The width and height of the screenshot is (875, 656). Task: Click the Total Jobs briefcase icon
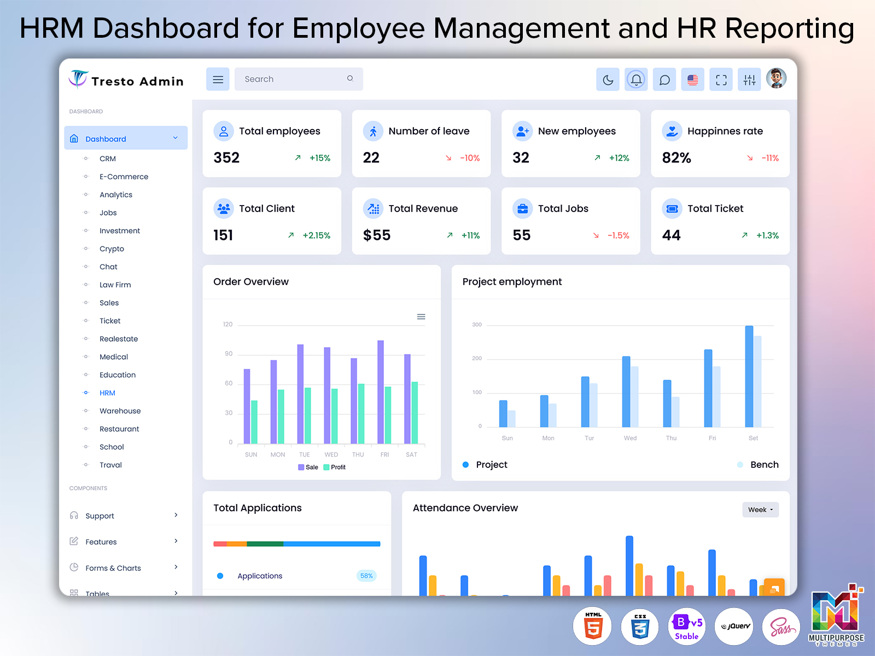(523, 208)
